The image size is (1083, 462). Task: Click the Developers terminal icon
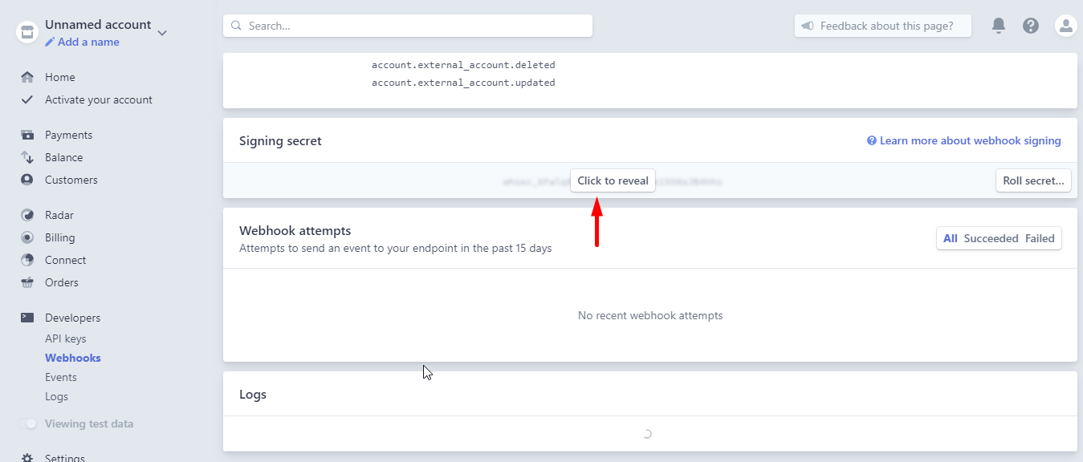(27, 318)
